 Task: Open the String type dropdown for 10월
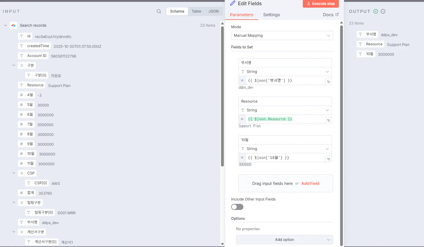(x=285, y=149)
